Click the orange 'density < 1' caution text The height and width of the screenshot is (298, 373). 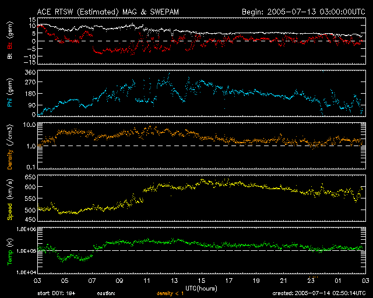(x=170, y=293)
